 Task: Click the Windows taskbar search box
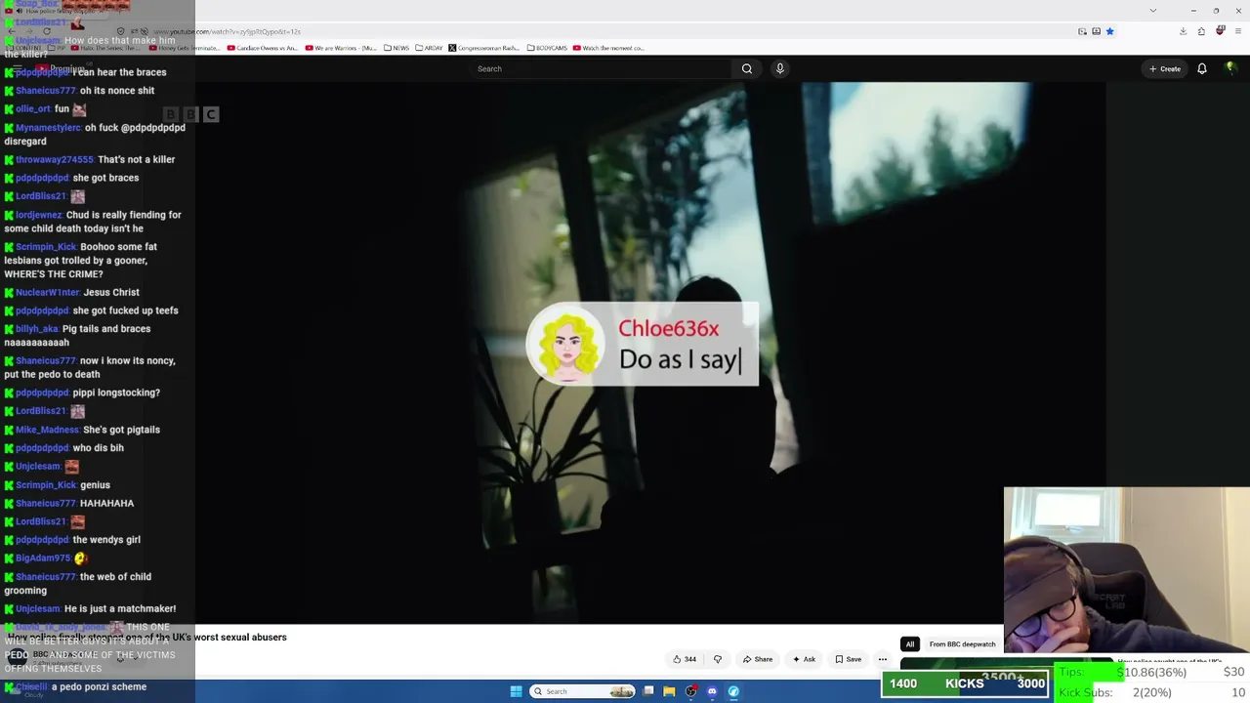(583, 691)
